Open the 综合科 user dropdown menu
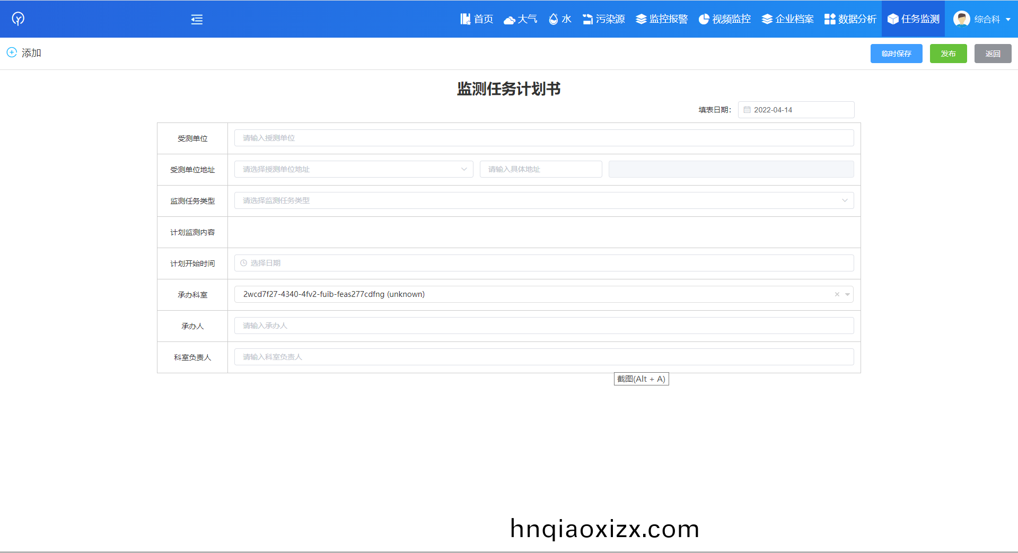The width and height of the screenshot is (1018, 553). point(1008,20)
